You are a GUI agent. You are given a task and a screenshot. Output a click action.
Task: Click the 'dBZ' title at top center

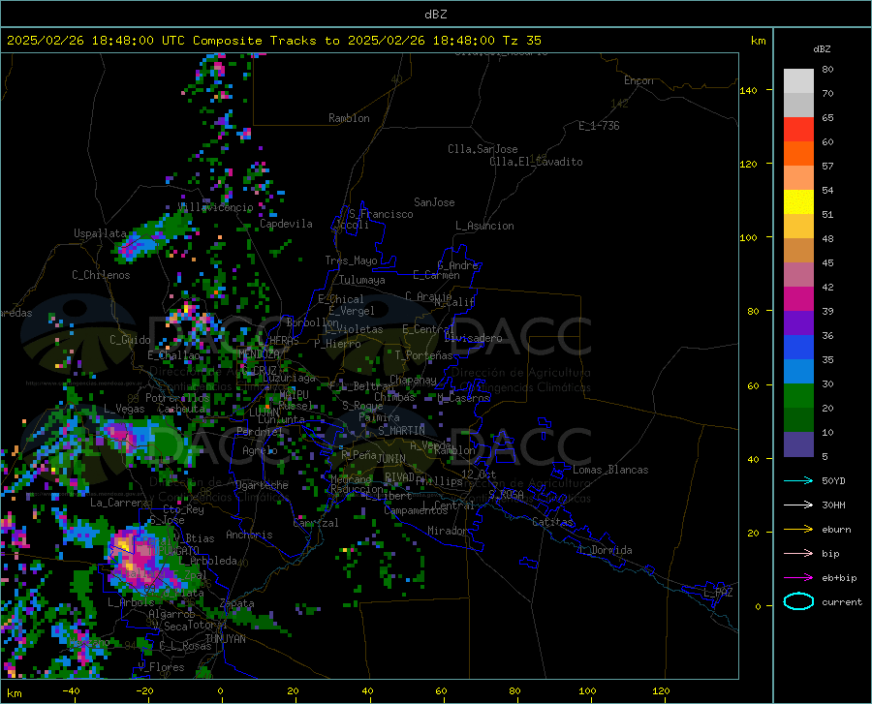[x=435, y=15]
